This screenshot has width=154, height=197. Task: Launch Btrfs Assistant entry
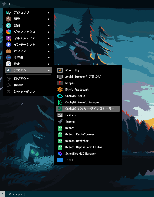click(x=88, y=90)
